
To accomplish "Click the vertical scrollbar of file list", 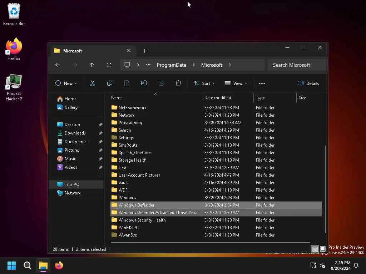I will point(325,189).
